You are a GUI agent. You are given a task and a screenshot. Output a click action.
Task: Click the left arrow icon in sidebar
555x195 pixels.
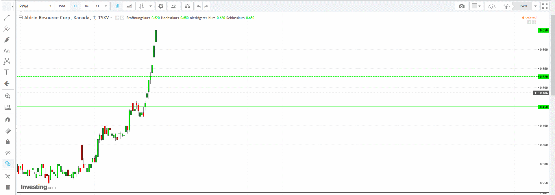[7, 84]
